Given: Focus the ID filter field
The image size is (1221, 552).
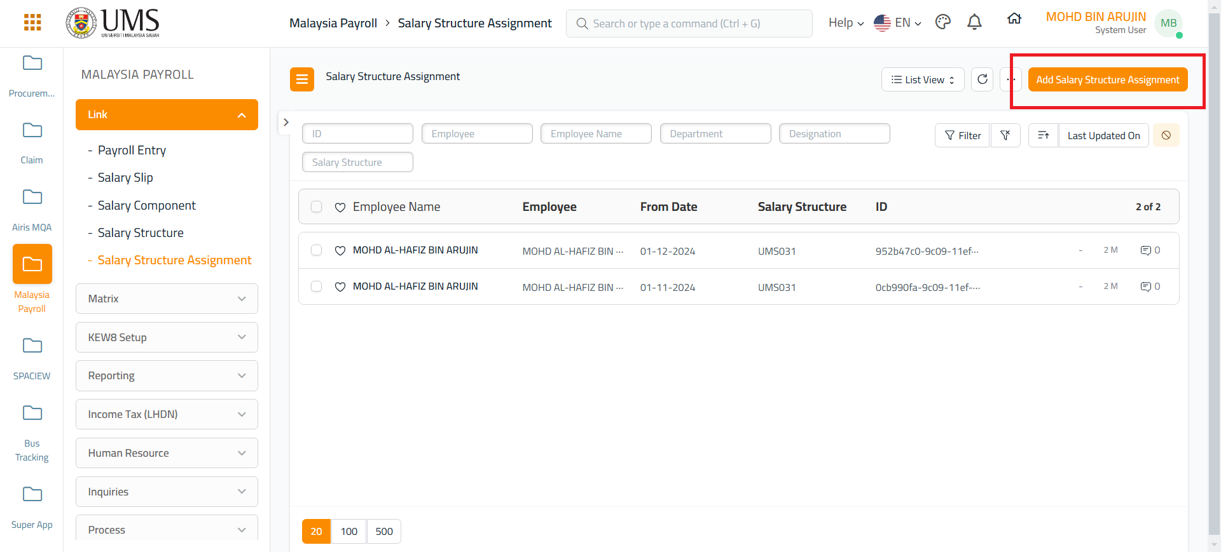Looking at the screenshot, I should [357, 133].
